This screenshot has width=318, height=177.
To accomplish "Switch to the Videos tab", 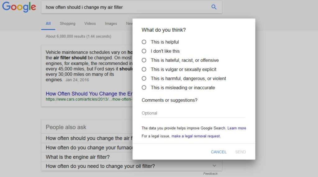I will click(90, 24).
